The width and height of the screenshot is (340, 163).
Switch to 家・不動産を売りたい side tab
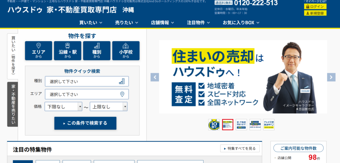12,104
